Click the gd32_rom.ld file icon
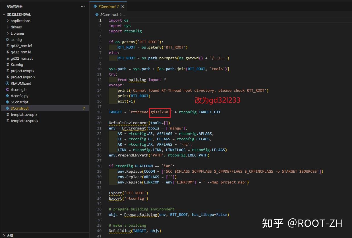Screen dimensions: 352x238 [x=8, y=52]
